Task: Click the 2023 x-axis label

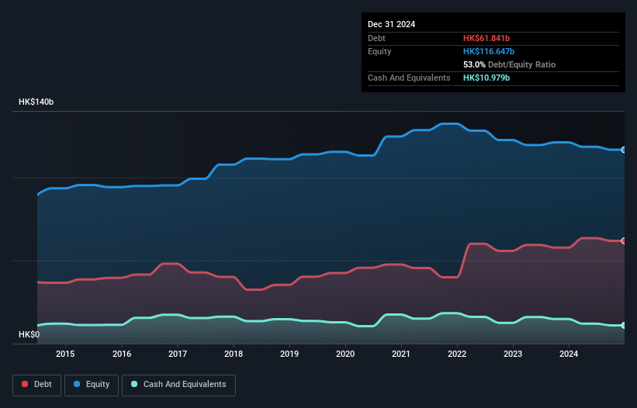Action: pos(513,354)
